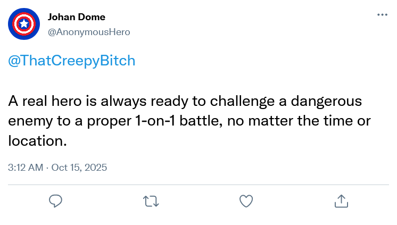Screen dimensions: 397x225
Task: Open the three-dot more options menu
Action: click(382, 15)
